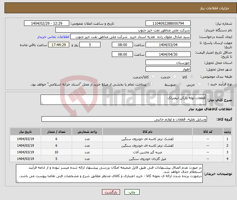The image size is (237, 200).
Task: Click the کد کالا column header
Action: point(208,132)
